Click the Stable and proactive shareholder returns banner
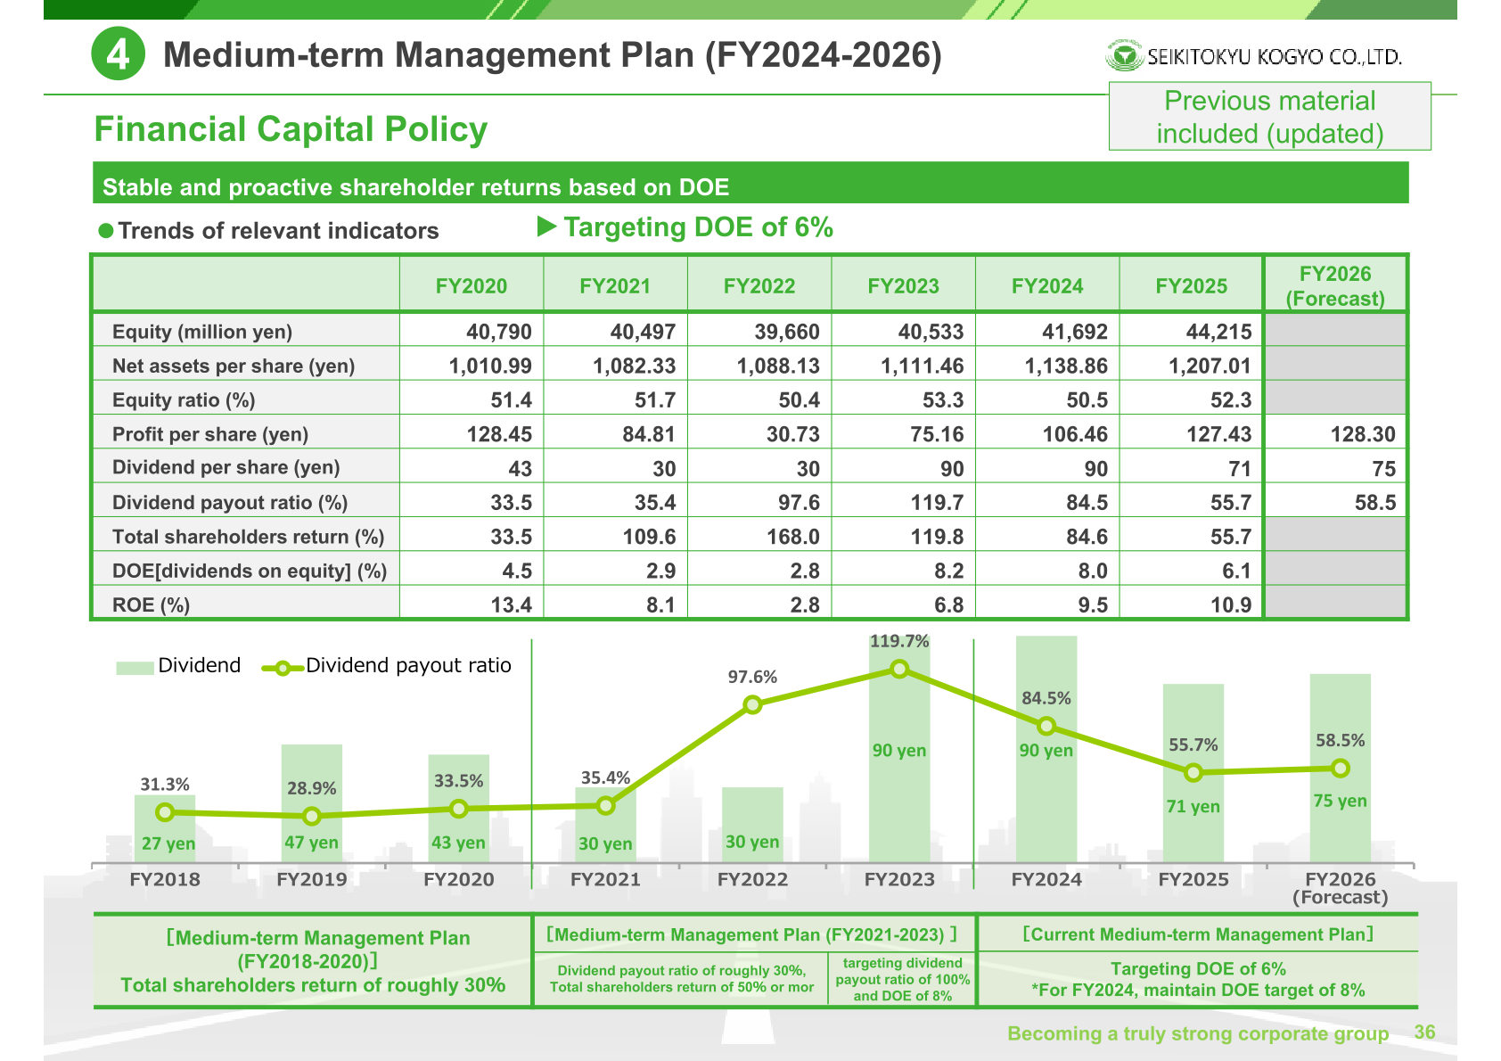This screenshot has height=1061, width=1501. pyautogui.click(x=750, y=183)
